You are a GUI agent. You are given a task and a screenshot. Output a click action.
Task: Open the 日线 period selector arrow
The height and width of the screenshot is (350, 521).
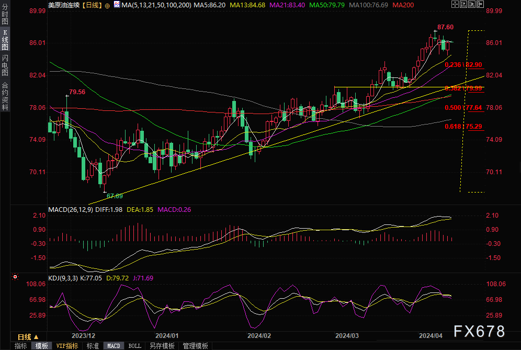tap(36, 337)
